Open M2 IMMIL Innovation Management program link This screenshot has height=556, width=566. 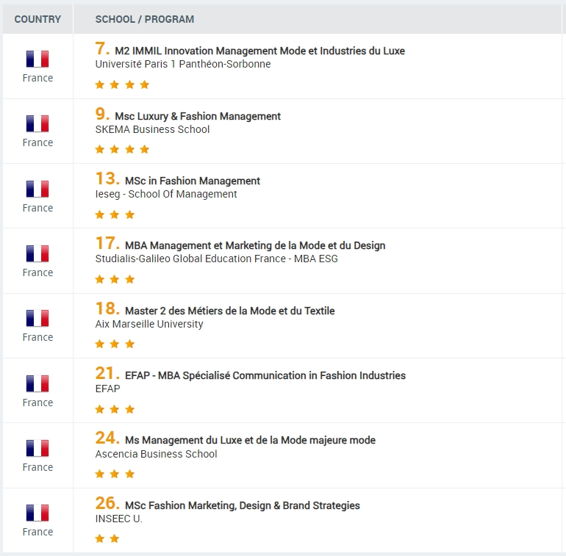[x=259, y=51]
